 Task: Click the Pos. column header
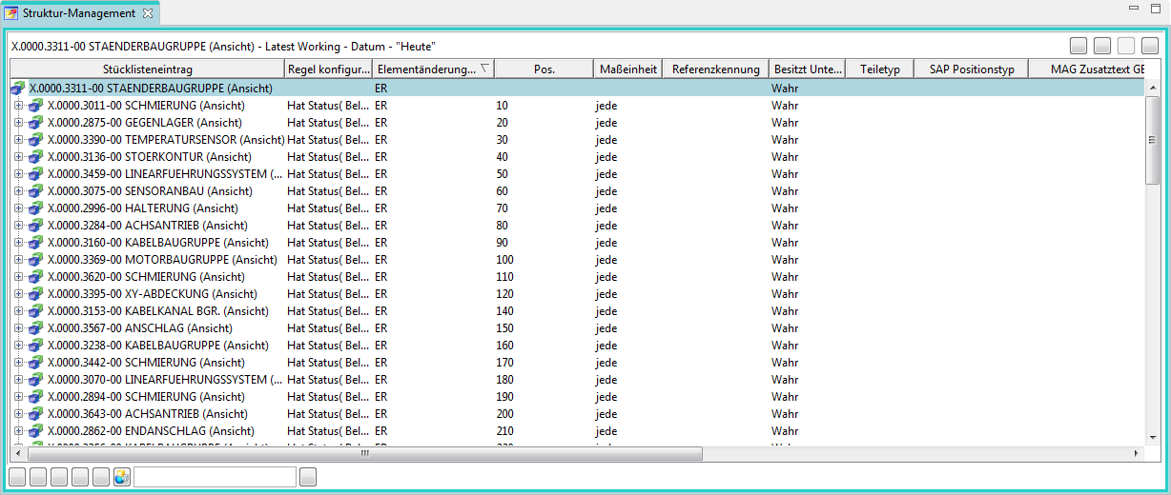(x=544, y=69)
